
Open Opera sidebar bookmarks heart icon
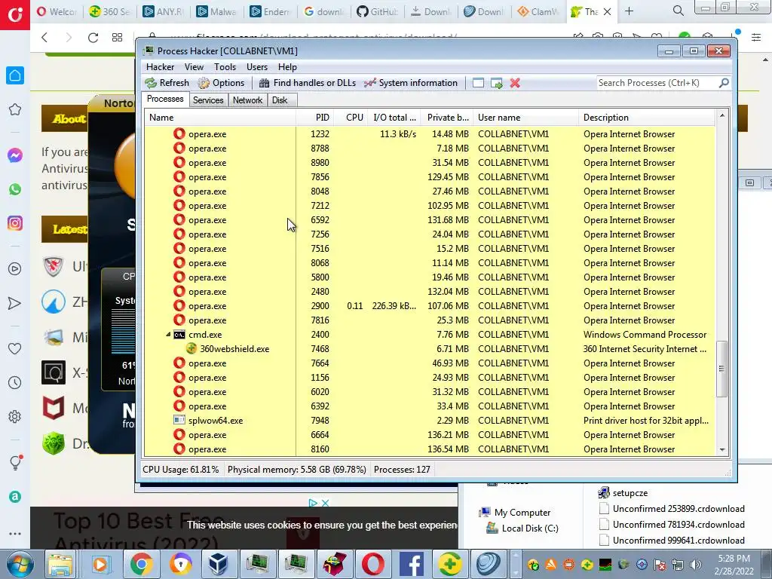[15, 348]
